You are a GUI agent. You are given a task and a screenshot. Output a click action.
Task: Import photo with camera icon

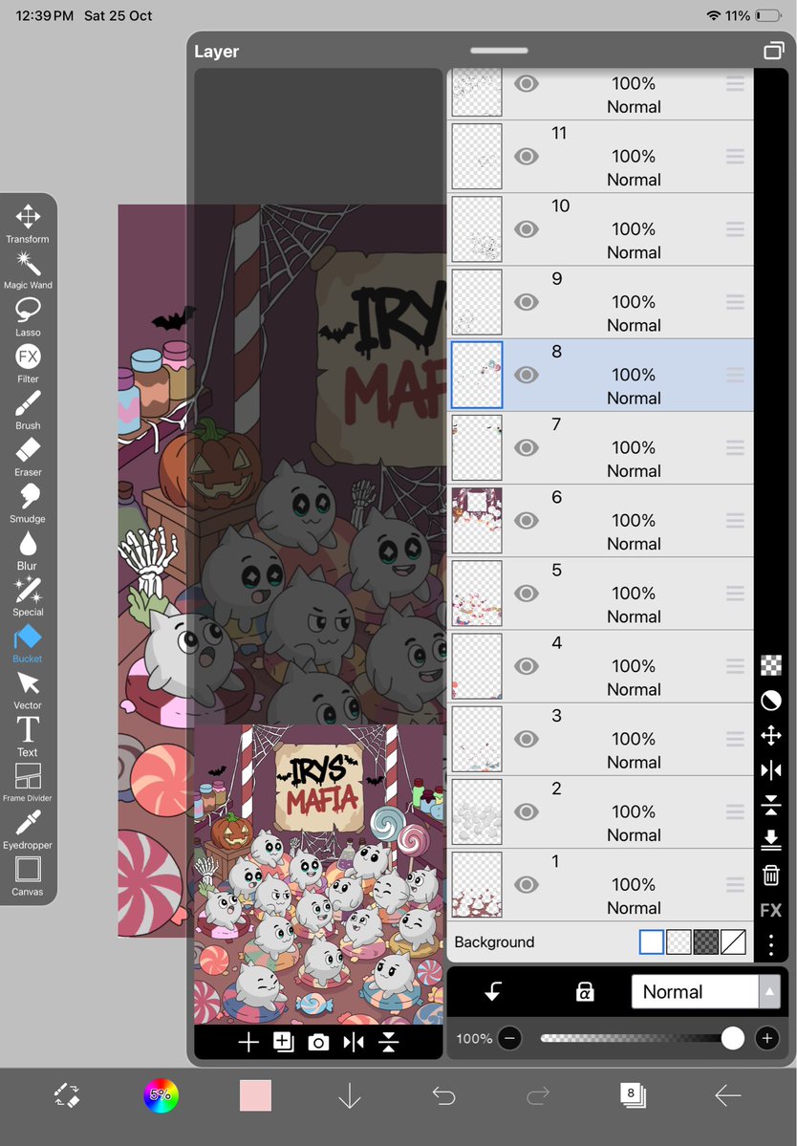click(x=318, y=1042)
